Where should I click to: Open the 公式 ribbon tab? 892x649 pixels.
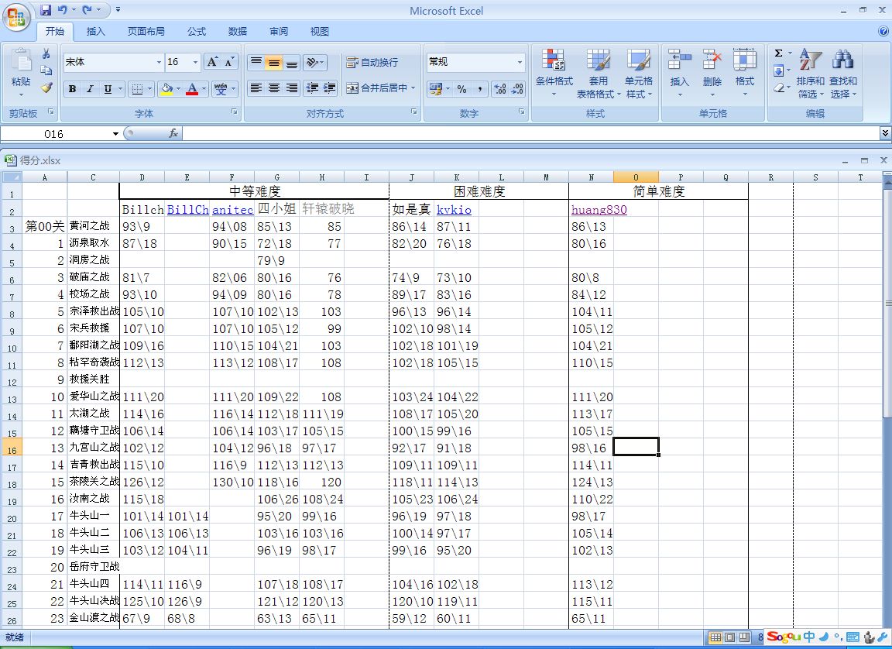coord(197,32)
